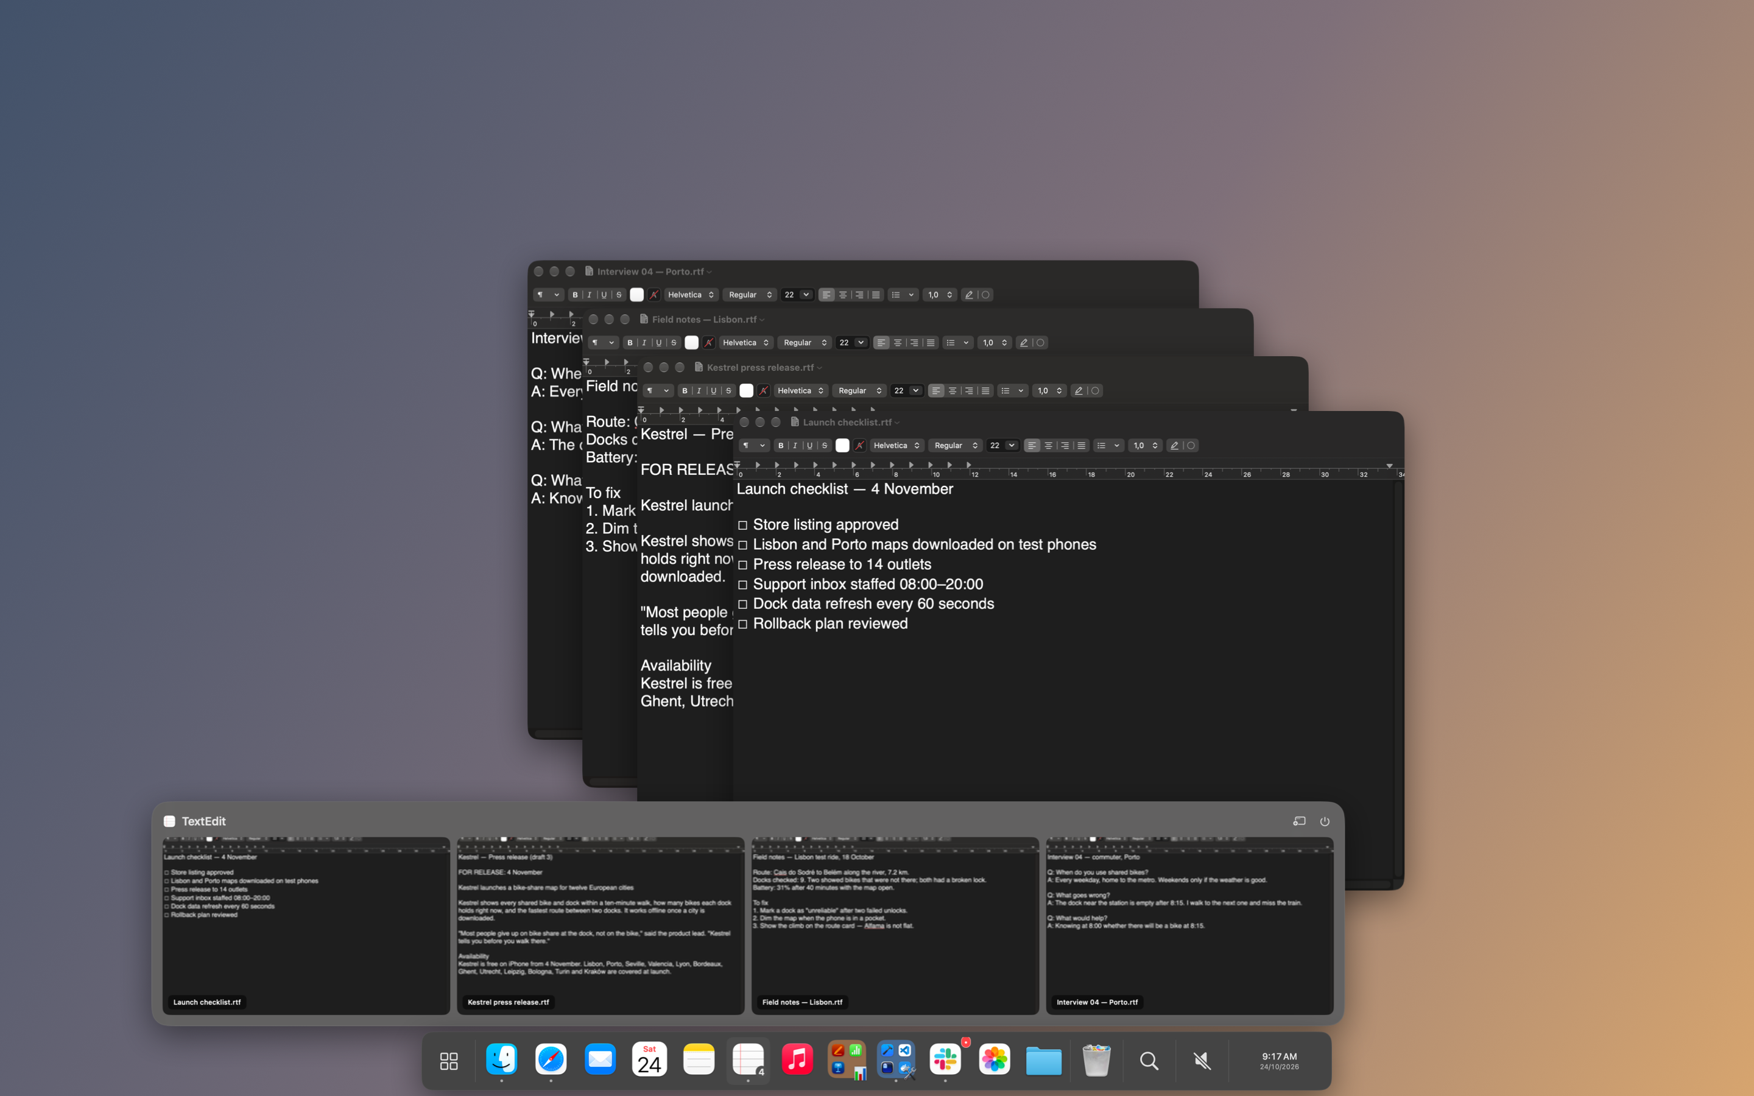The height and width of the screenshot is (1096, 1754).
Task: Open Helvetica font popup in Interview 04 window
Action: tap(691, 294)
